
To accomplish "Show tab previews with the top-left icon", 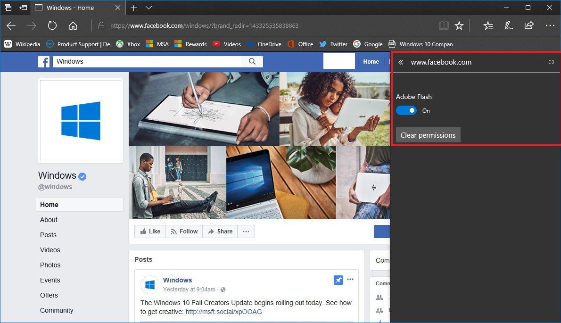I will point(8,8).
